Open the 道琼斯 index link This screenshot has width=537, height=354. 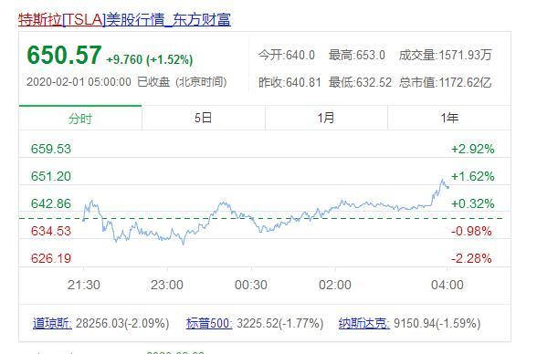pyautogui.click(x=52, y=323)
